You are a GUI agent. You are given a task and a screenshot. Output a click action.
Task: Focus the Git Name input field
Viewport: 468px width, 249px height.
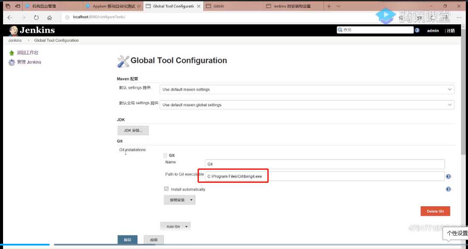[325, 164]
